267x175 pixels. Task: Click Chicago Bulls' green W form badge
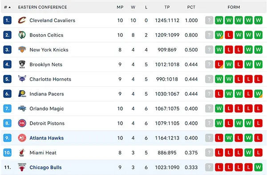click(258, 167)
